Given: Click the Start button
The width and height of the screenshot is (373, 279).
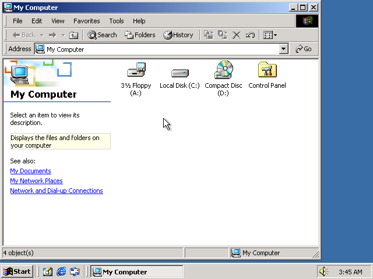Looking at the screenshot, I should (x=17, y=271).
